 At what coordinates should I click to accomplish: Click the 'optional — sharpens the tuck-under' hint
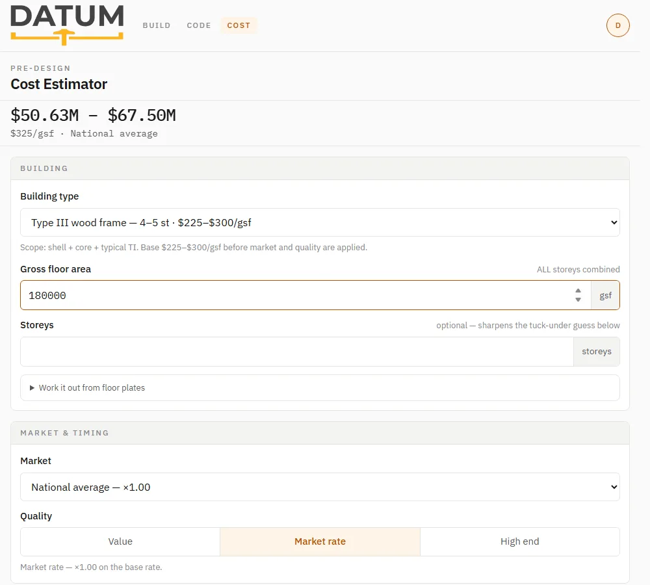(528, 326)
